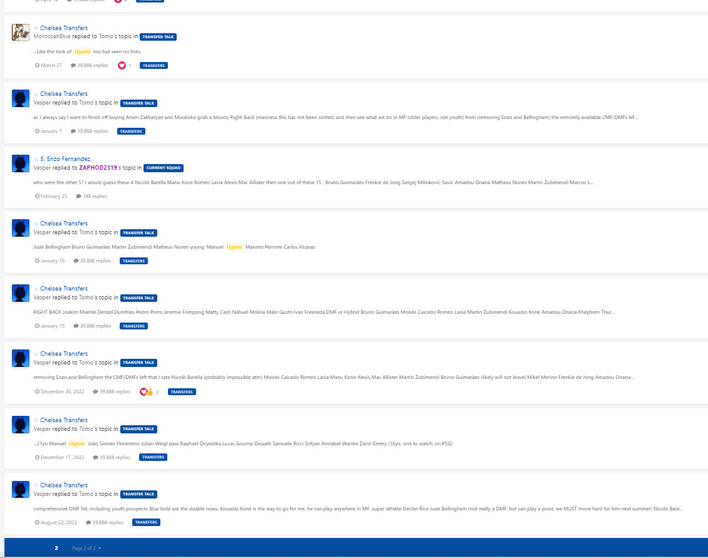Open Vesper's avatar on the January 7 result
The height and width of the screenshot is (558, 708).
[20, 98]
